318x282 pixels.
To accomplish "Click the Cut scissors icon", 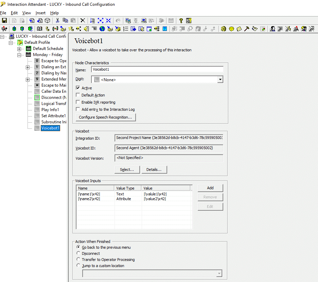I will [x=57, y=21].
